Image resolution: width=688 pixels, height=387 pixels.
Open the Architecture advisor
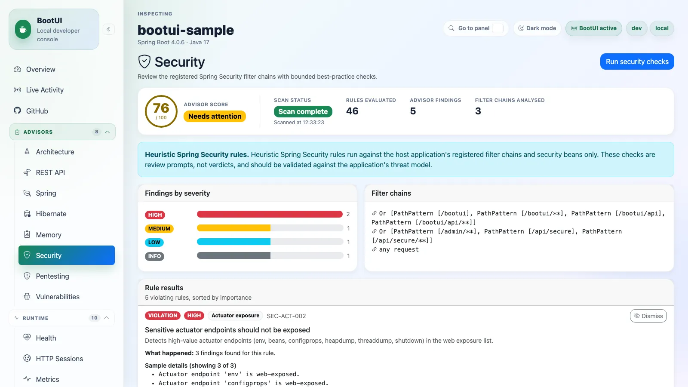[67, 152]
